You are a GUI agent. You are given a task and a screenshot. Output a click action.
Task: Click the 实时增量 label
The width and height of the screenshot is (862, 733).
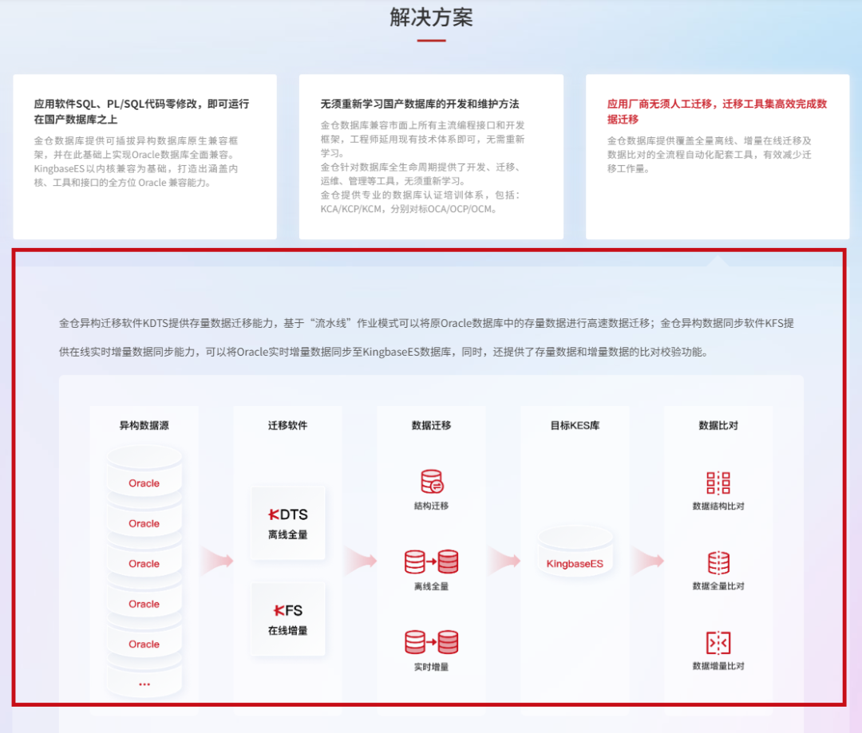[x=432, y=667]
